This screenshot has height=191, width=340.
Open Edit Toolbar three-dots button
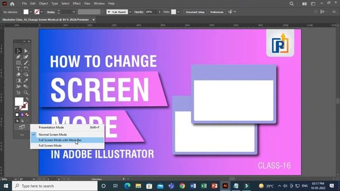coord(22,135)
